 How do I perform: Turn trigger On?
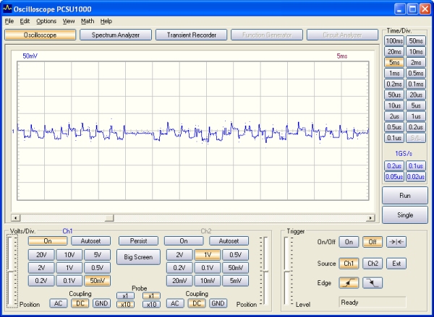(349, 243)
